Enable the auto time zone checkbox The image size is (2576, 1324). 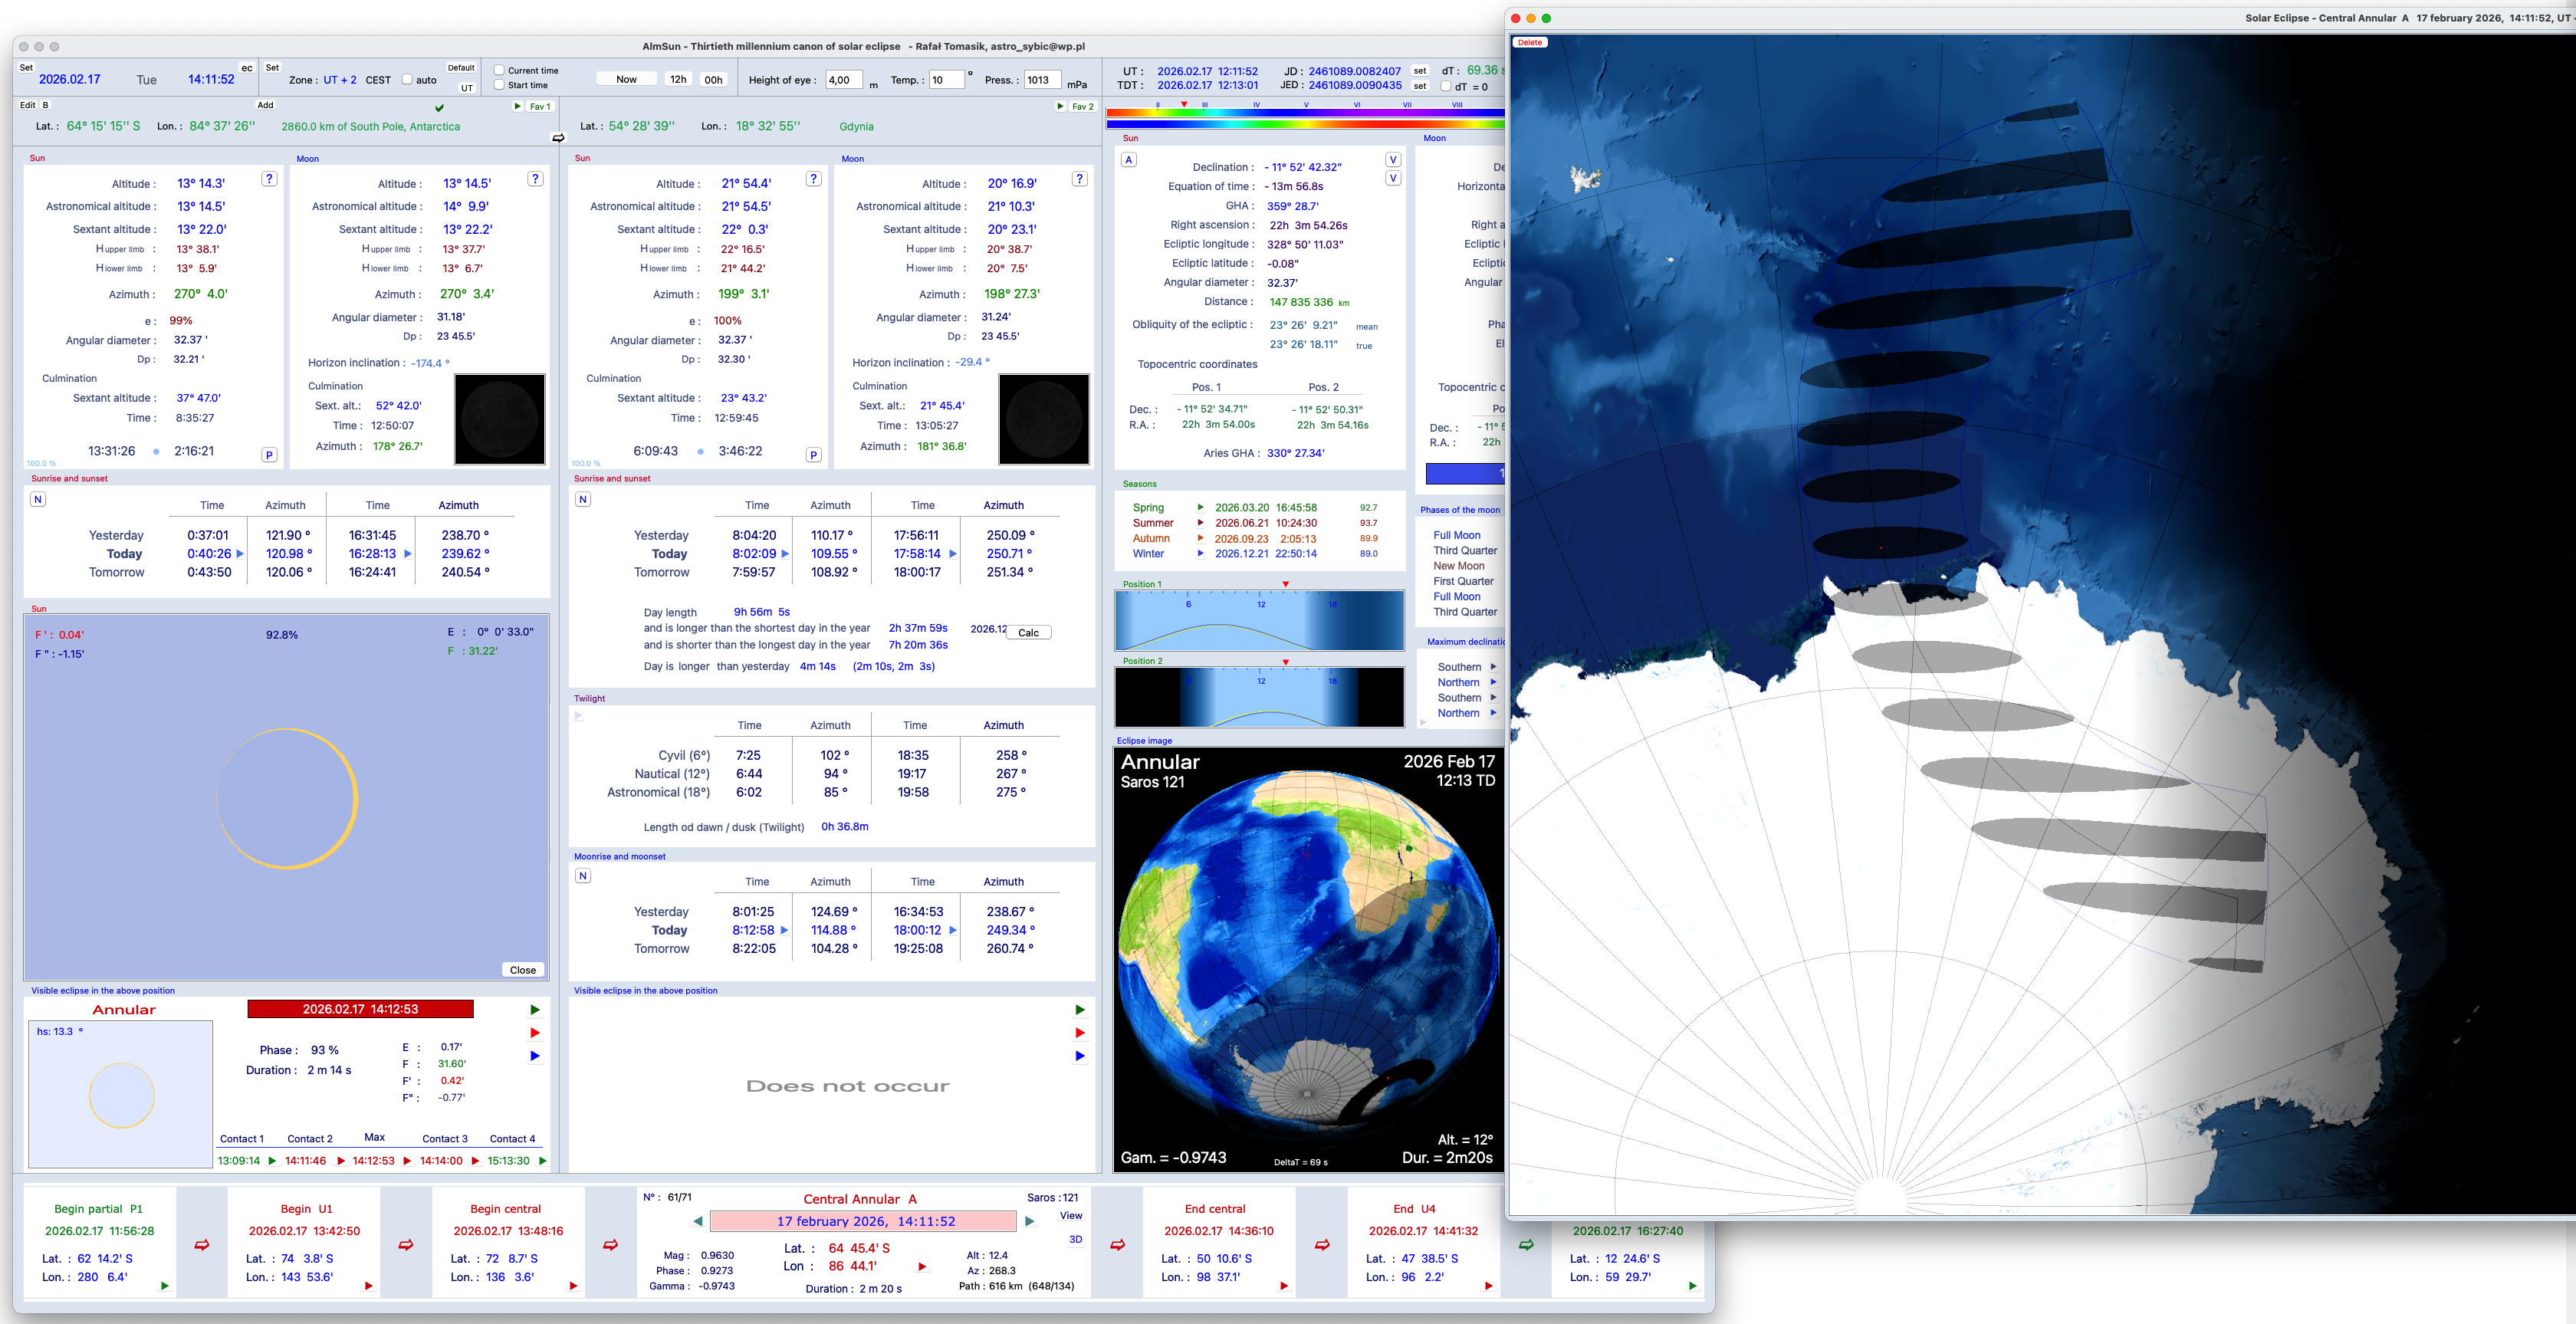(407, 80)
